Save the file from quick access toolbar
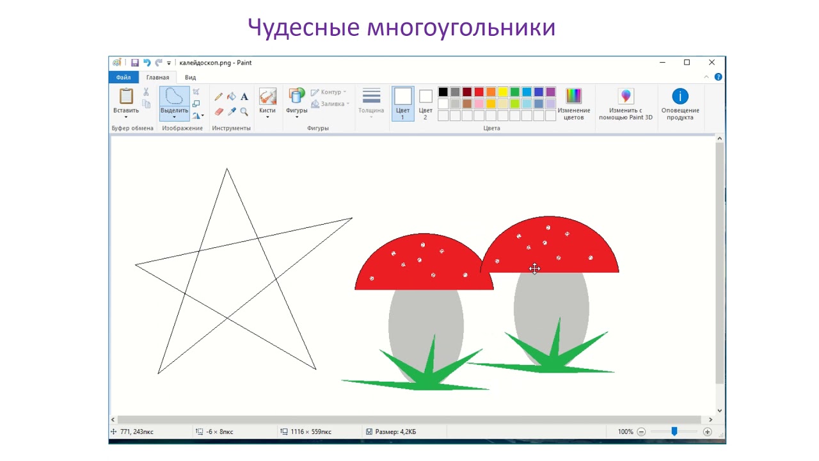The image size is (819, 461). (x=135, y=63)
